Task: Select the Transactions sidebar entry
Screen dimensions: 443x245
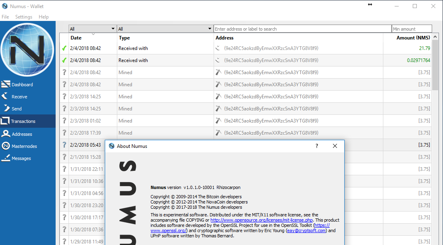Action: pos(28,121)
